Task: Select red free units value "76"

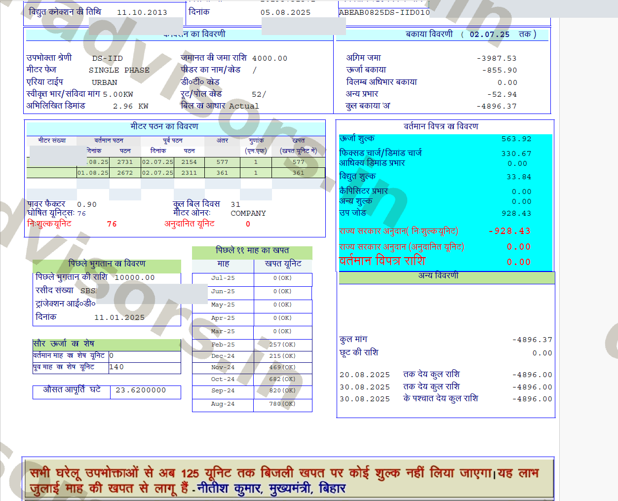Action: click(x=112, y=224)
